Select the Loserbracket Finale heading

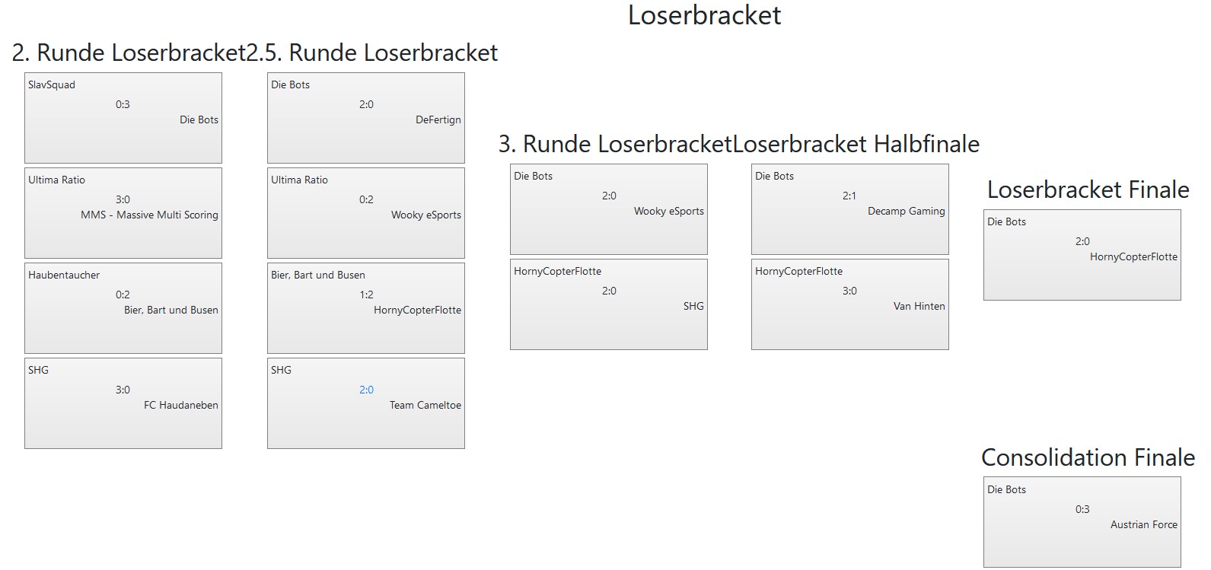click(1088, 190)
